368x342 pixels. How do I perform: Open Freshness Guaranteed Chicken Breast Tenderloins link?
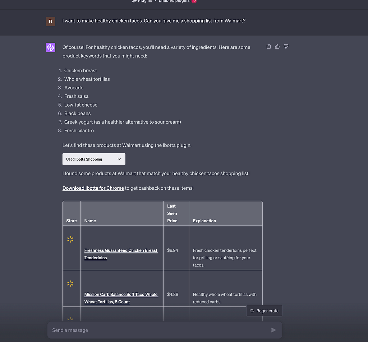[121, 254]
